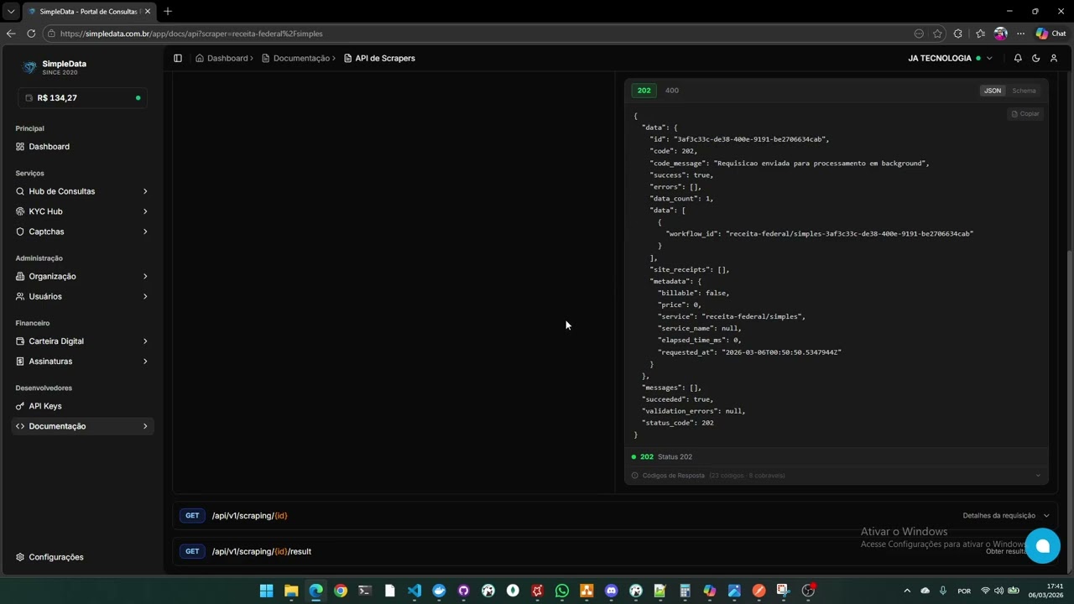Screen dimensions: 1074x604
Task: Click the API Keys key icon
Action: pyautogui.click(x=20, y=406)
